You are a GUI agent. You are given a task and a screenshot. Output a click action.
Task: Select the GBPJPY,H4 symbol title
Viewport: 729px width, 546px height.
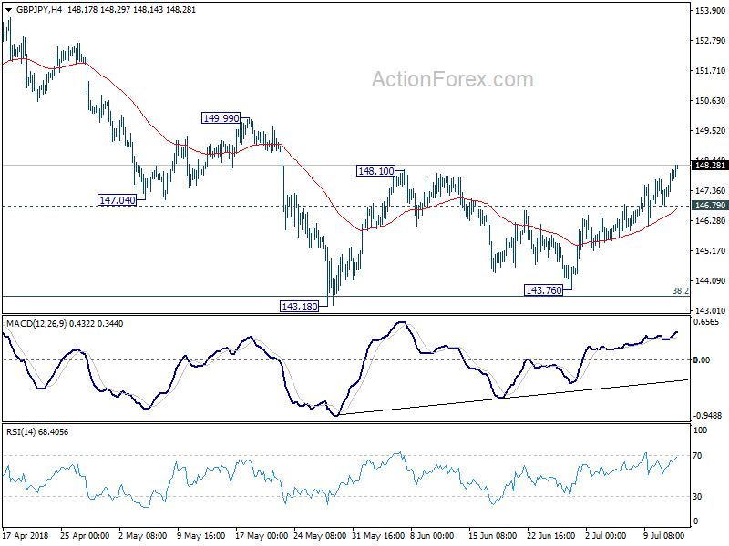click(39, 10)
